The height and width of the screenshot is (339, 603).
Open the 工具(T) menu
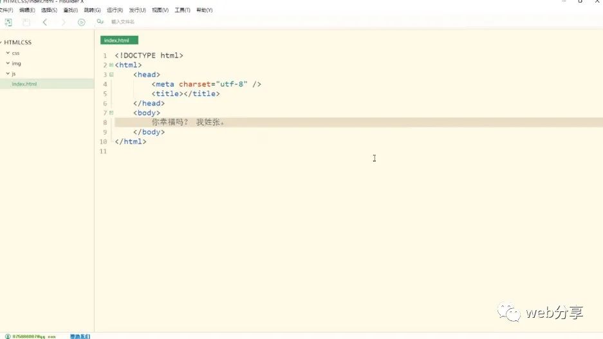pyautogui.click(x=182, y=10)
